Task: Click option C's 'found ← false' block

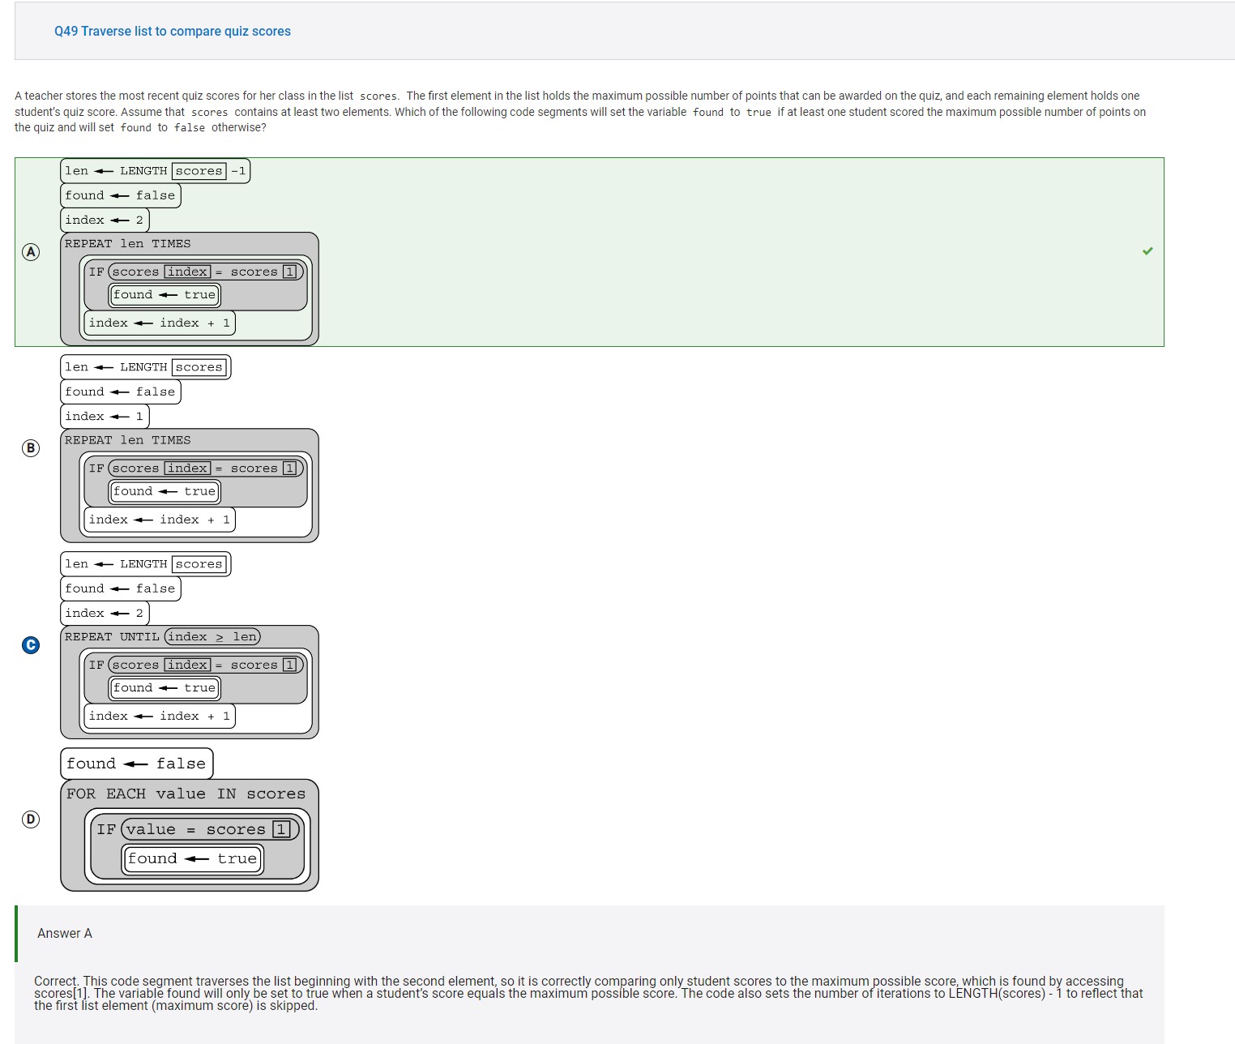Action: click(x=121, y=589)
